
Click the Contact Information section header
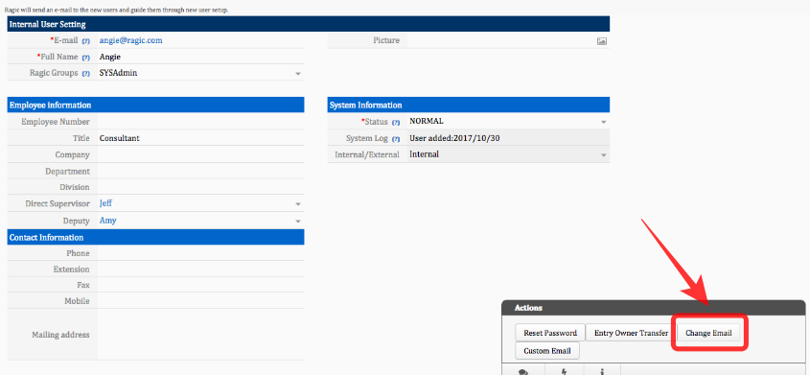[x=155, y=237]
